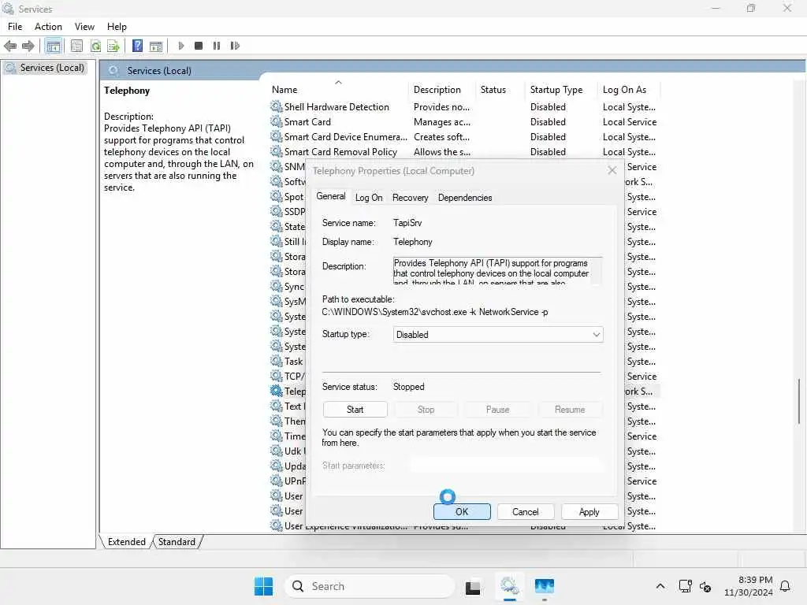The height and width of the screenshot is (605, 807).
Task: Sort by the Status column header
Action: (500, 90)
